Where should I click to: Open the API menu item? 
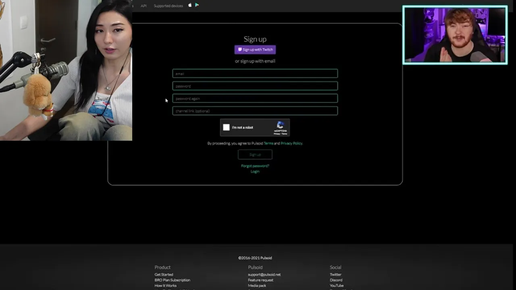click(144, 6)
